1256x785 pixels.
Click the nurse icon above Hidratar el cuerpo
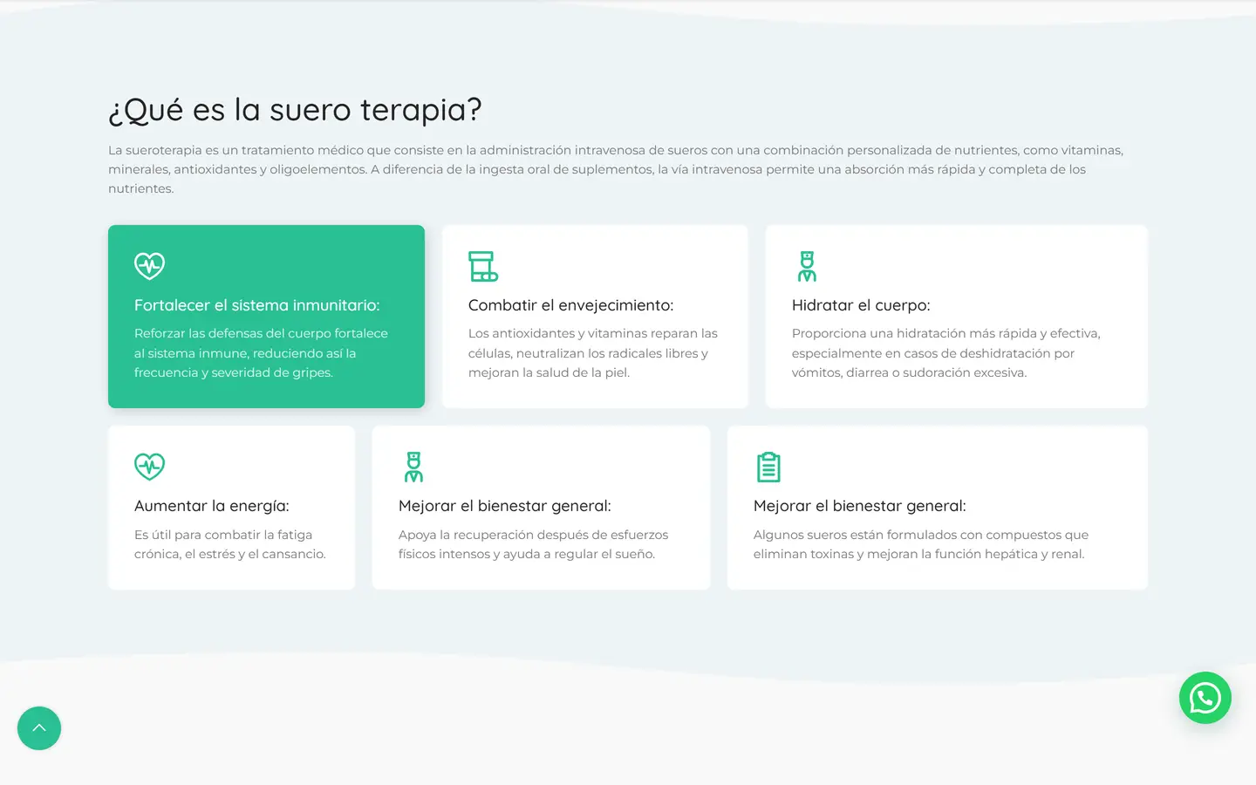(807, 266)
